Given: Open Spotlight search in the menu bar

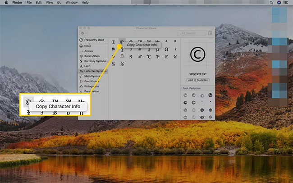Looking at the screenshot, I should 271,3.
